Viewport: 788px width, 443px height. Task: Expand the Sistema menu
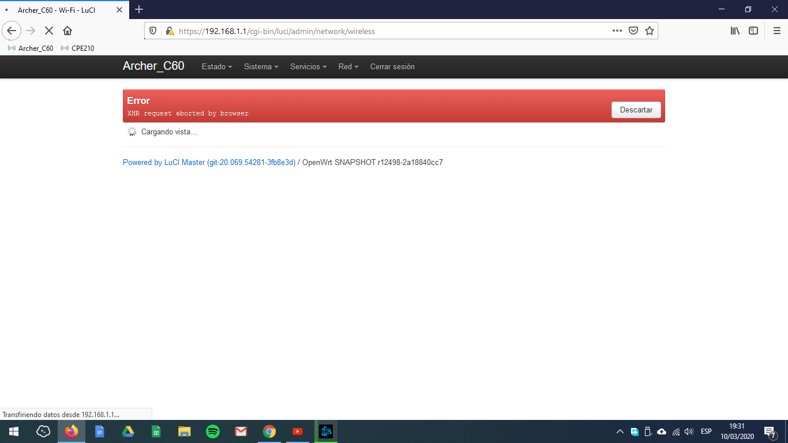[261, 67]
